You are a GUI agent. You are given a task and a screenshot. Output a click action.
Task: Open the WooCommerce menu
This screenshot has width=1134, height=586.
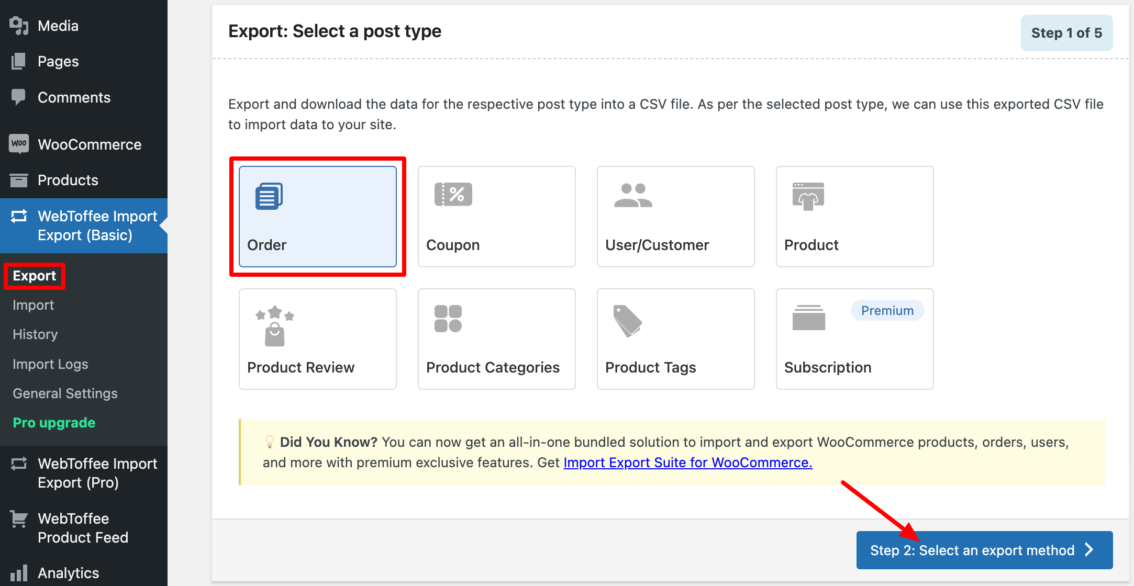click(84, 144)
